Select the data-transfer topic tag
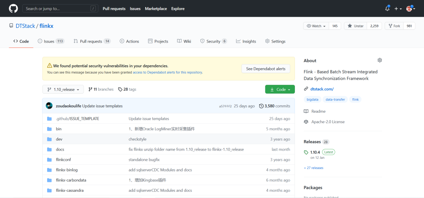The width and height of the screenshot is (424, 198). click(x=335, y=99)
